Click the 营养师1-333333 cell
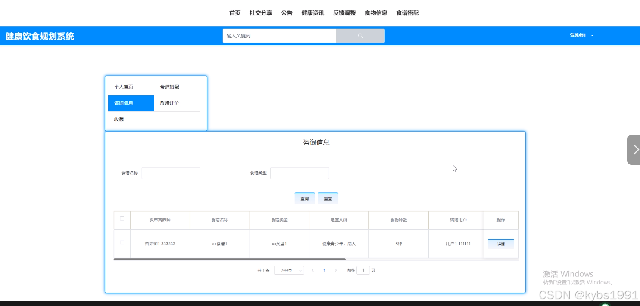Image resolution: width=640 pixels, height=306 pixels. coord(160,244)
